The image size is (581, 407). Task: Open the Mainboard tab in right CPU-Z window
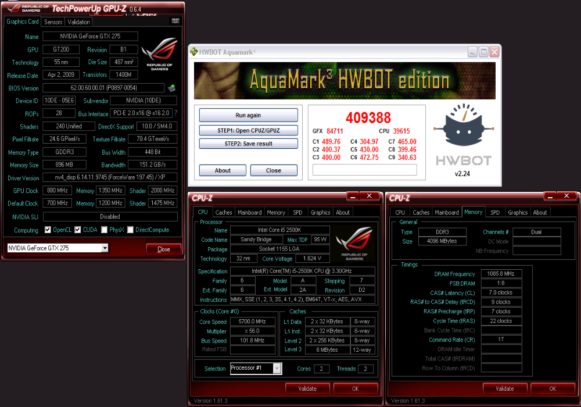coord(446,212)
